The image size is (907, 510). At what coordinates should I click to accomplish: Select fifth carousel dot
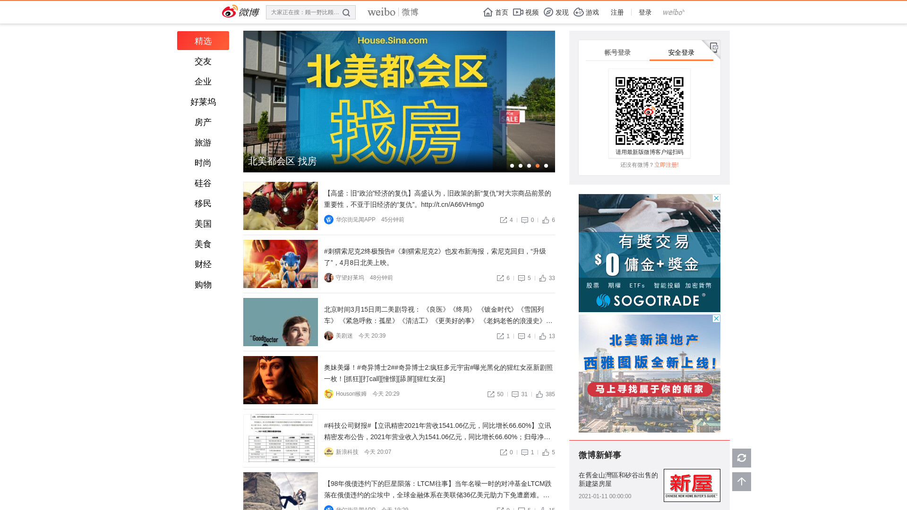(x=546, y=166)
